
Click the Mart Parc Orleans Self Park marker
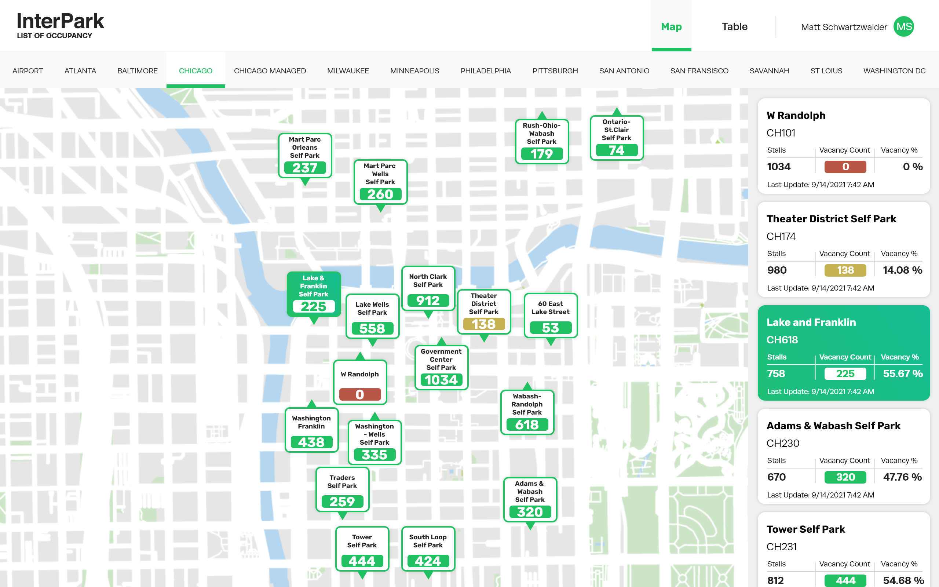click(x=304, y=155)
